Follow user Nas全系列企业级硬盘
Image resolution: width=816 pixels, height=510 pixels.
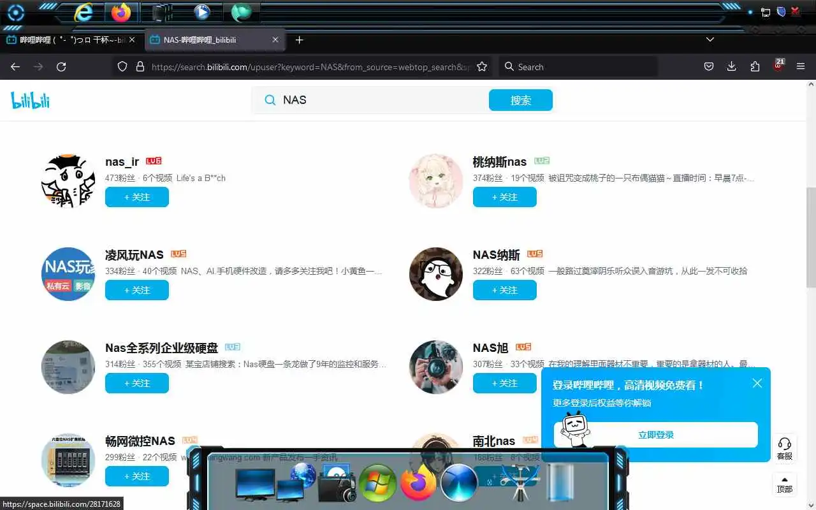click(x=137, y=383)
